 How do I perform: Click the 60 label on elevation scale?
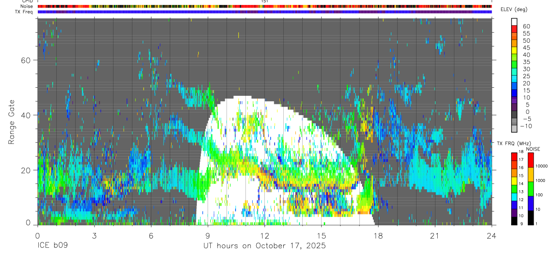(x=526, y=27)
